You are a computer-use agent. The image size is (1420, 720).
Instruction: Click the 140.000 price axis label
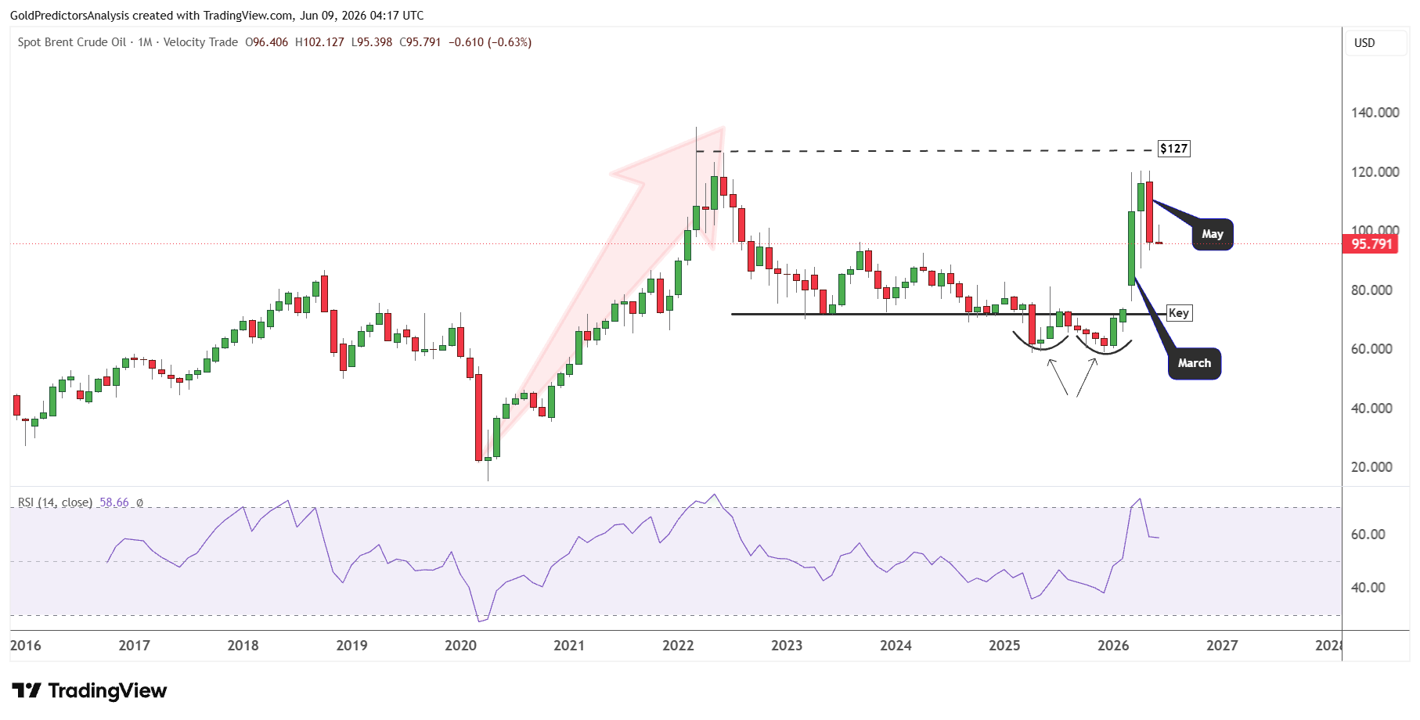click(x=1375, y=113)
